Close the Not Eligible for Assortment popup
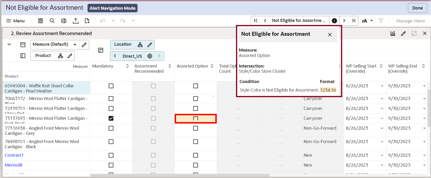 330,35
